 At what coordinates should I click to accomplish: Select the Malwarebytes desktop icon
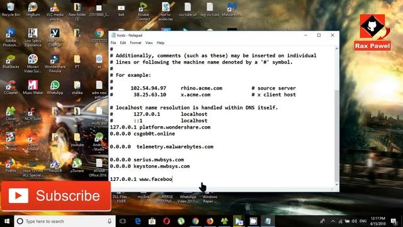pyautogui.click(x=232, y=9)
